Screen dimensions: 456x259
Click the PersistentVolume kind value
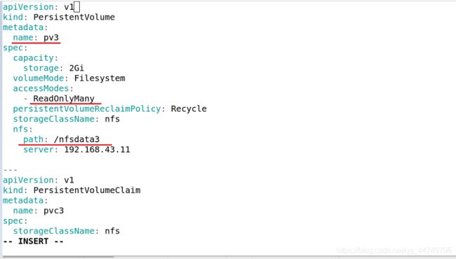pos(74,17)
